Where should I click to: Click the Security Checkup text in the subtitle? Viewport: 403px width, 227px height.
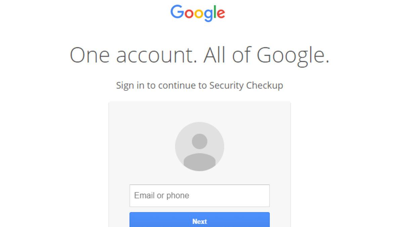click(247, 85)
